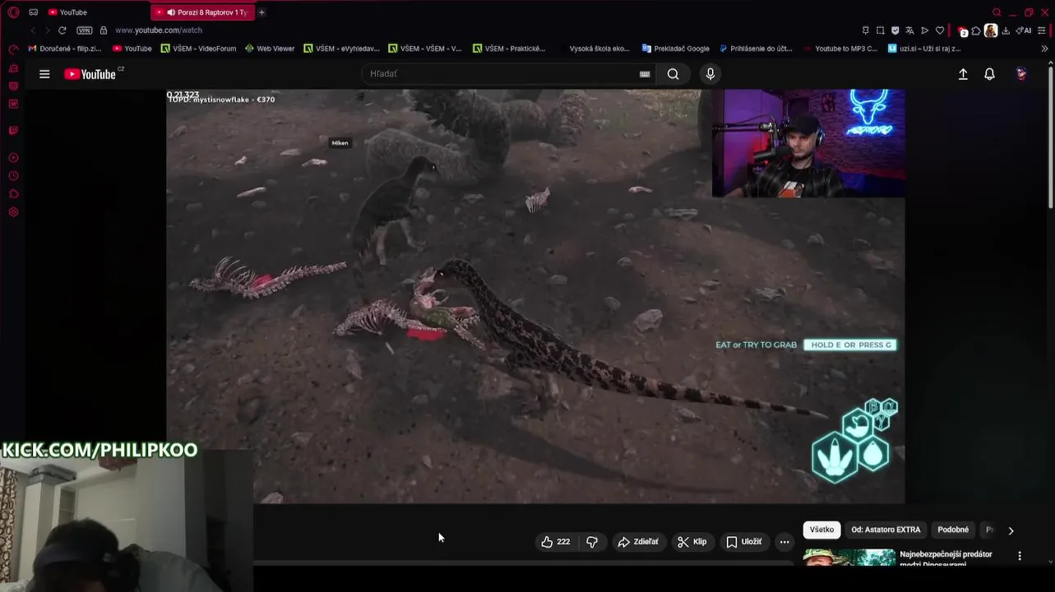The width and height of the screenshot is (1055, 592).
Task: Open a new tab with plus button
Action: click(x=261, y=12)
